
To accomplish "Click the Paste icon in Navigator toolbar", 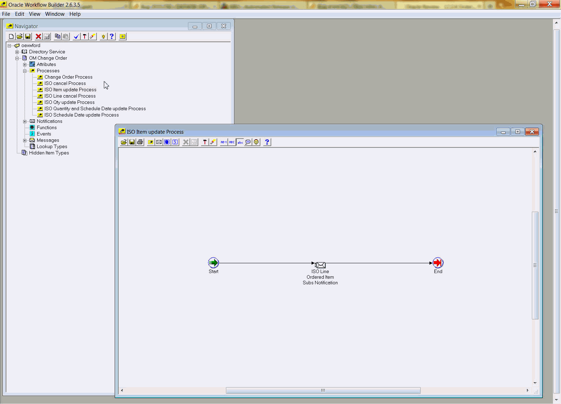I will point(66,37).
